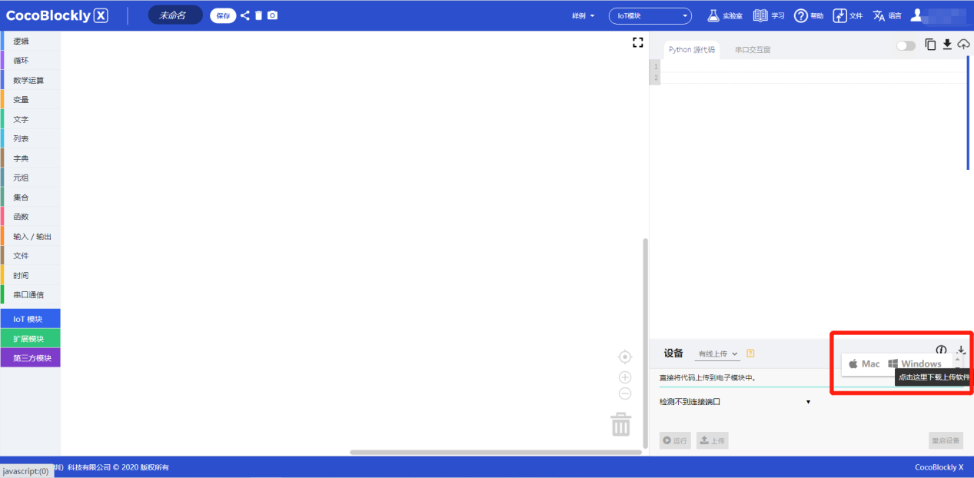
Task: Open 实验室 with the flask icon
Action: pyautogui.click(x=724, y=15)
